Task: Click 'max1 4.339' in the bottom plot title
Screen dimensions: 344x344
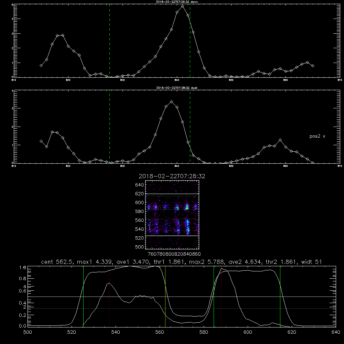Action: [x=94, y=262]
